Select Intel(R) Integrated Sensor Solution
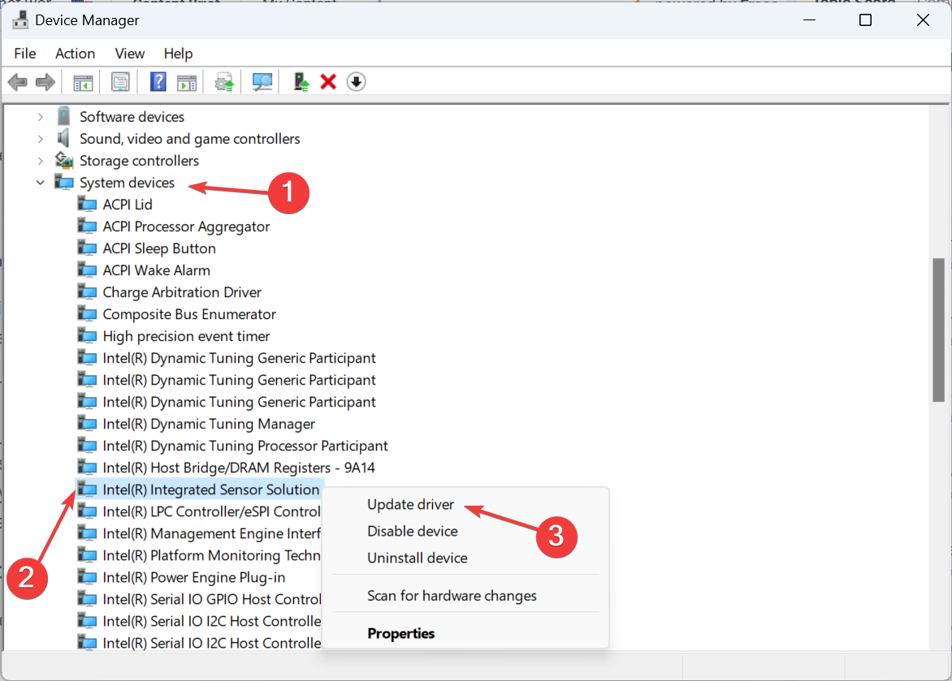 point(210,489)
